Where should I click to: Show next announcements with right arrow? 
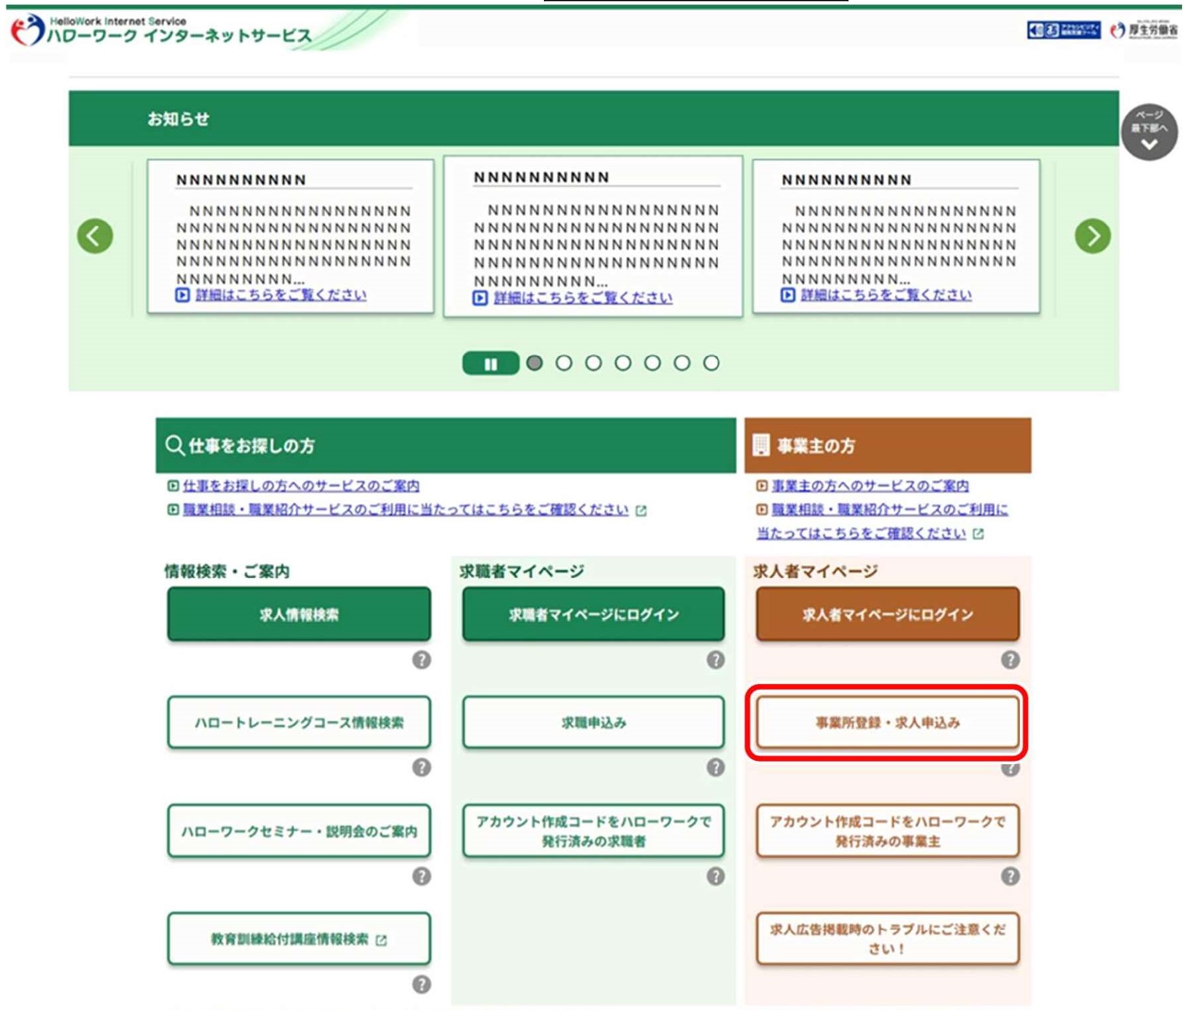point(1092,236)
